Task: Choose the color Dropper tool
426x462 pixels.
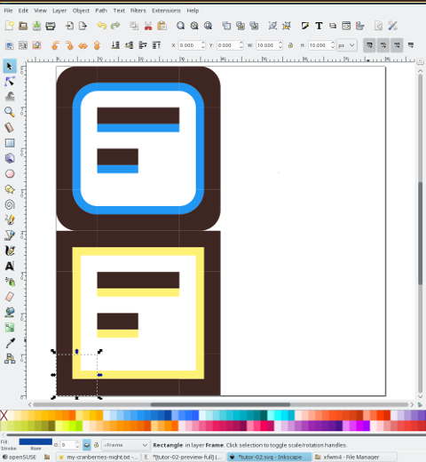Action: pyautogui.click(x=10, y=343)
